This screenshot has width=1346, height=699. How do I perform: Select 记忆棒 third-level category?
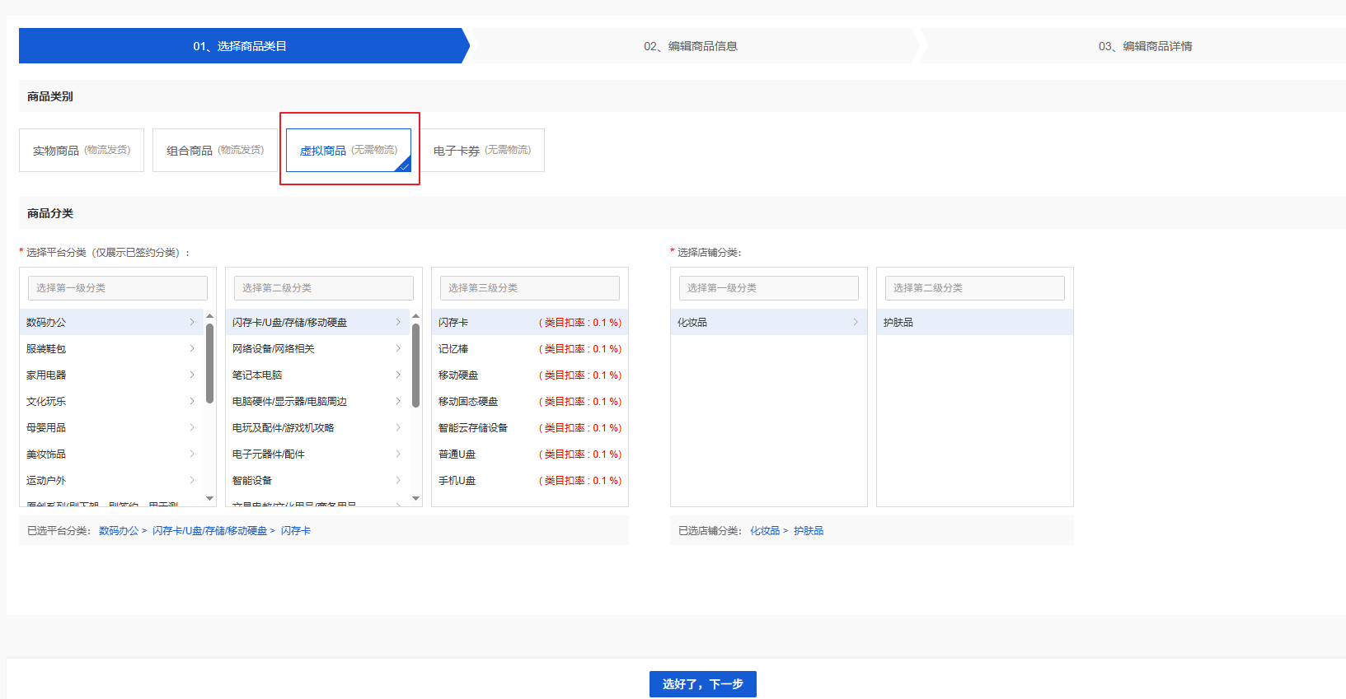coord(530,348)
